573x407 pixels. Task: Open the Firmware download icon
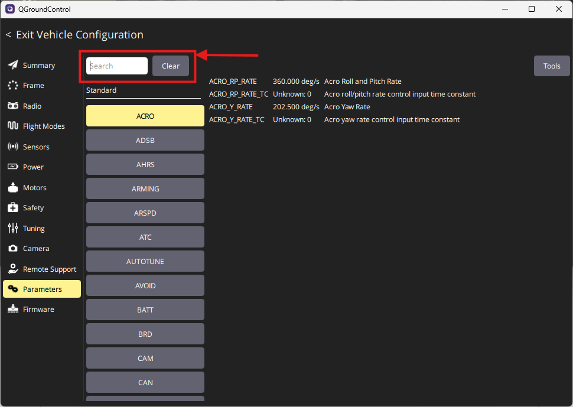pos(12,310)
